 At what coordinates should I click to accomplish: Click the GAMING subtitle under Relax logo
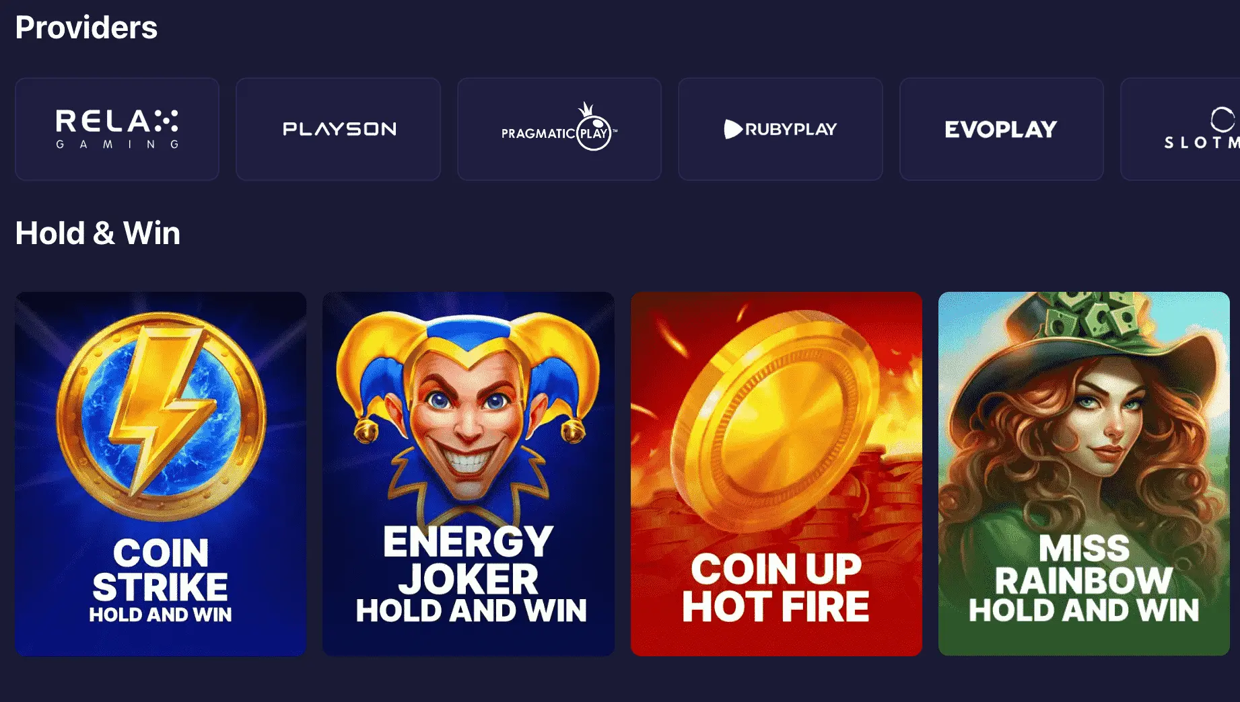click(117, 144)
